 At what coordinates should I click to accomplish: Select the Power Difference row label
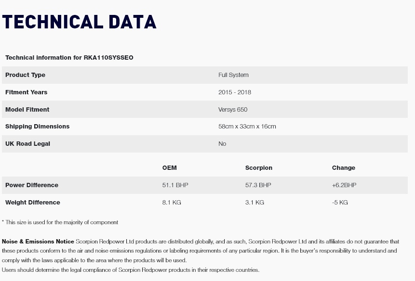point(32,185)
